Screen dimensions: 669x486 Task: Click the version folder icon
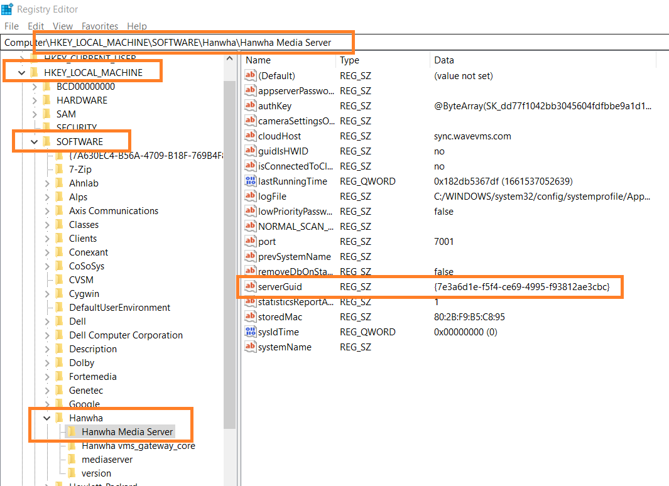click(x=72, y=473)
